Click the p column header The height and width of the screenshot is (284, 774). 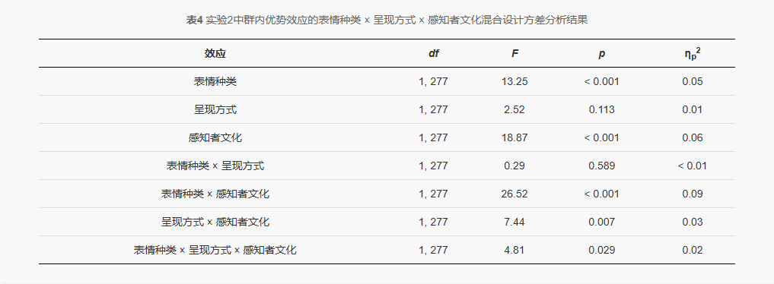tap(602, 54)
